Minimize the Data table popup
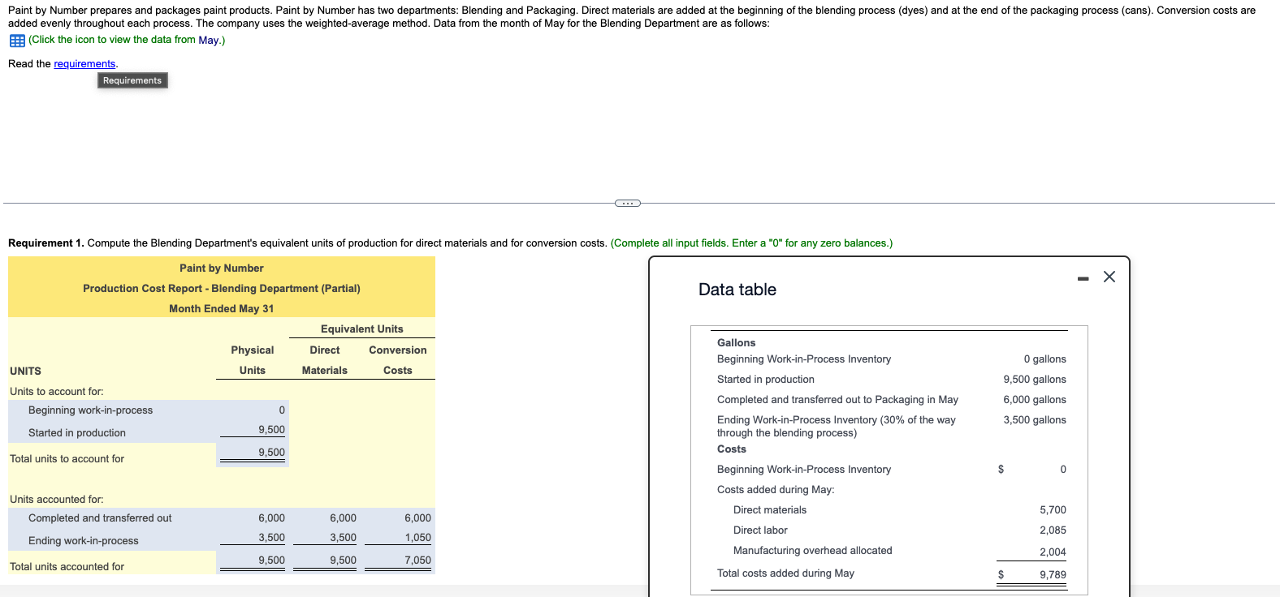 [x=1083, y=279]
